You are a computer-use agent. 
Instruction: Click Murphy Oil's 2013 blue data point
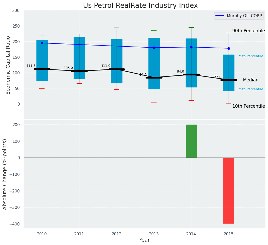pos(154,48)
